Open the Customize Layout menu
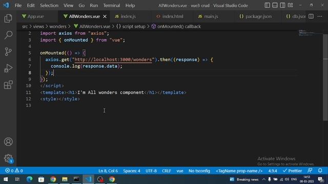The width and height of the screenshot is (328, 184). [x=291, y=5]
